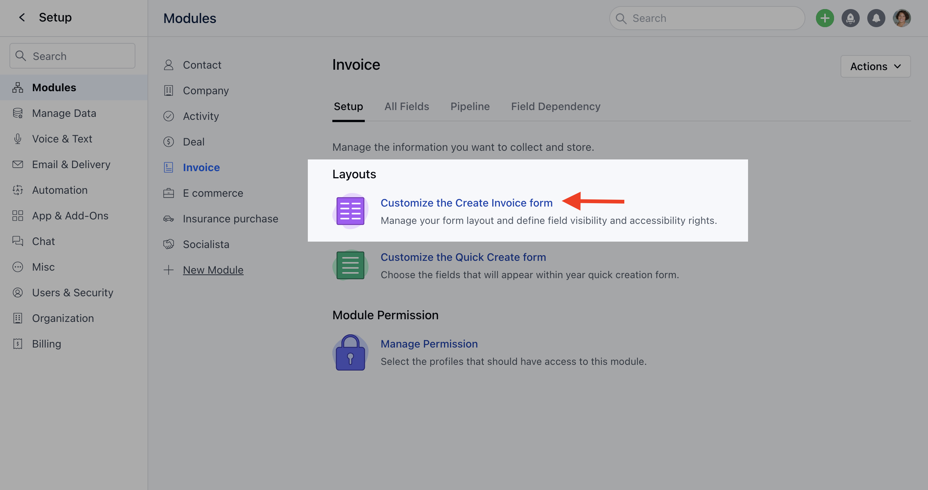The width and height of the screenshot is (928, 490).
Task: Open the user profile avatar
Action: (902, 18)
